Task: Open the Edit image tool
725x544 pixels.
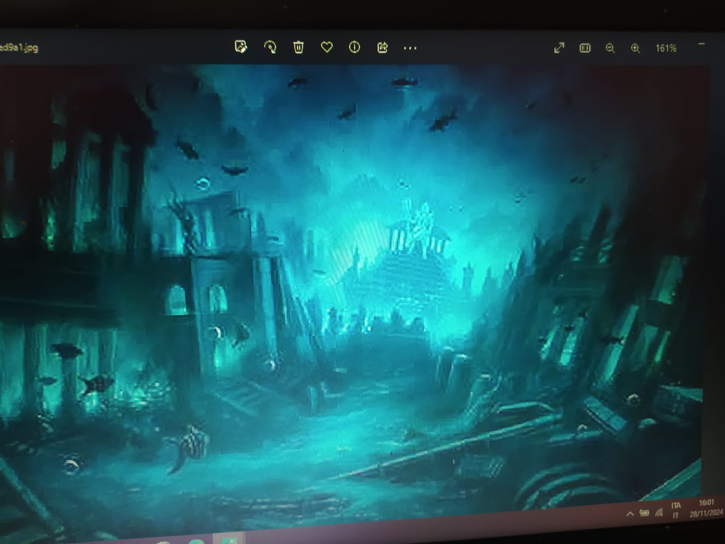Action: (x=241, y=47)
